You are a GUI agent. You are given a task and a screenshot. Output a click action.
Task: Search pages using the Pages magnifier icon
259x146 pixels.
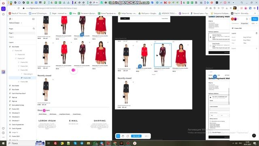pos(34,29)
